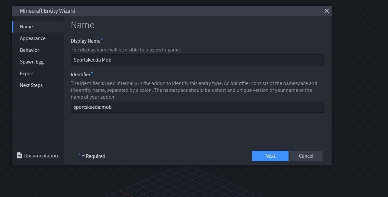The height and width of the screenshot is (197, 388).
Task: Go to the Export step
Action: coord(27,73)
